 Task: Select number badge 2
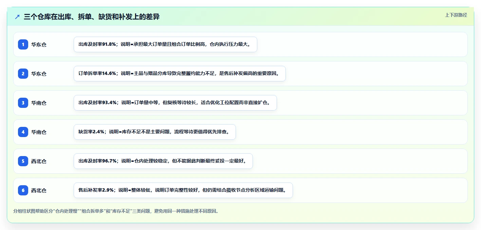pos(23,74)
